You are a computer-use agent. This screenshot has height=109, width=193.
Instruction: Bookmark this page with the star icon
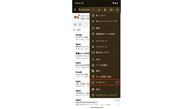(x=99, y=10)
